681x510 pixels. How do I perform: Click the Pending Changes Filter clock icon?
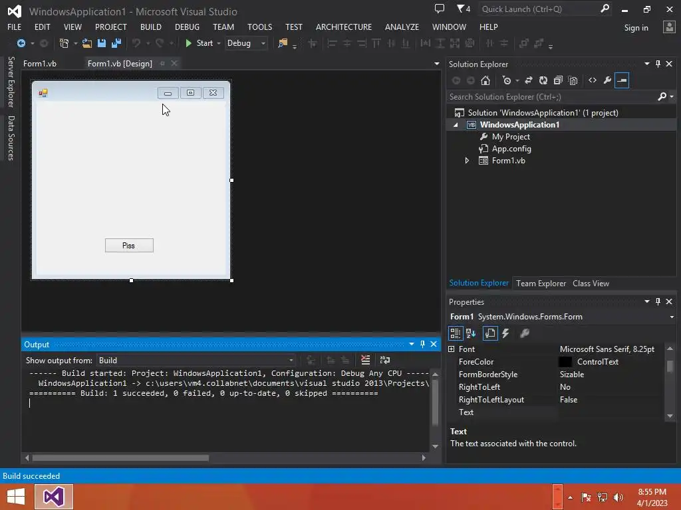506,80
